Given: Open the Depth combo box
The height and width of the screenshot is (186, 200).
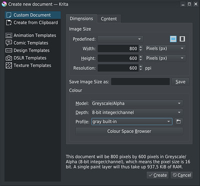Looking at the screenshot, I should (x=137, y=112).
